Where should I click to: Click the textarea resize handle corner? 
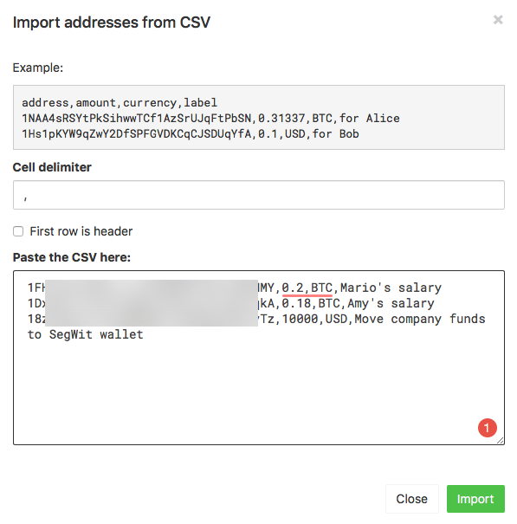[x=501, y=441]
